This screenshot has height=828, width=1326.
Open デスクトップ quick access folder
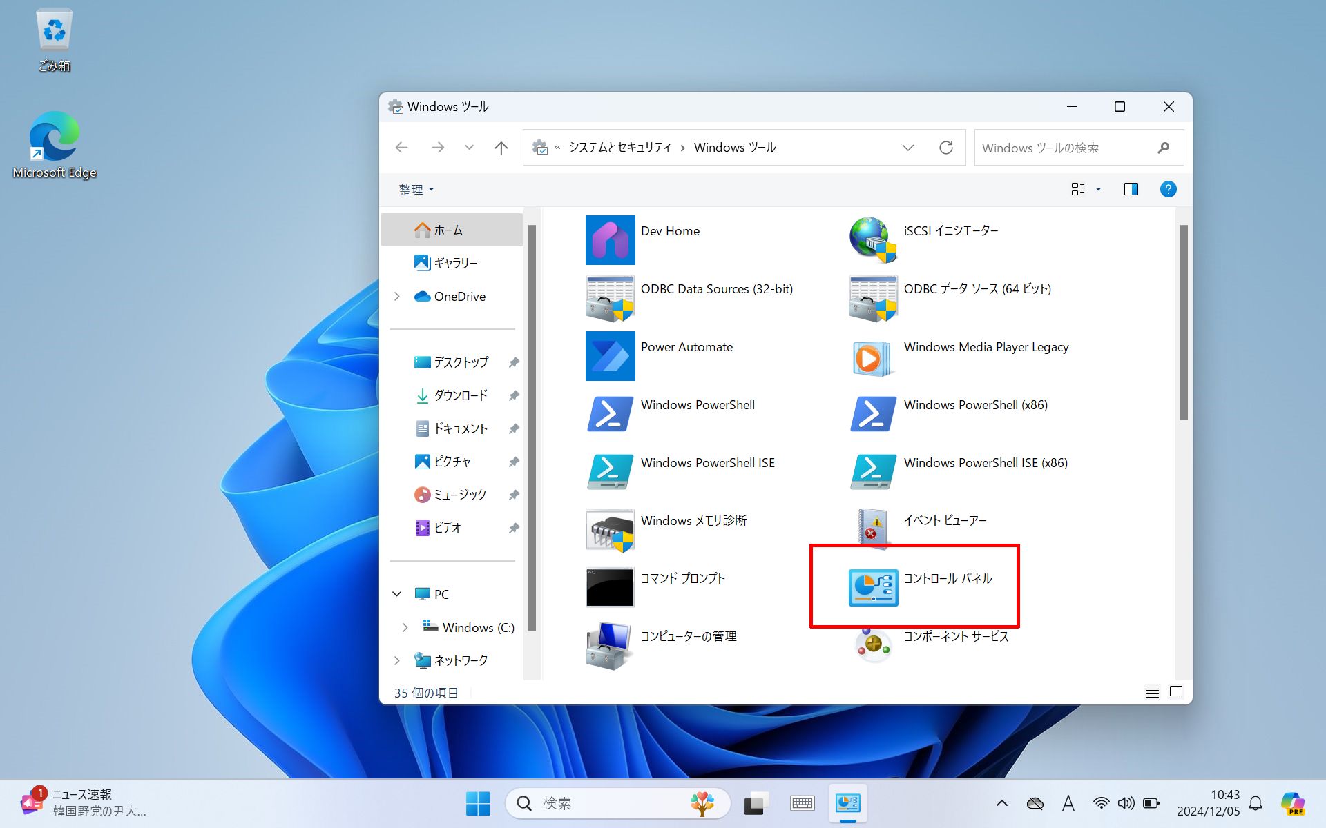452,362
